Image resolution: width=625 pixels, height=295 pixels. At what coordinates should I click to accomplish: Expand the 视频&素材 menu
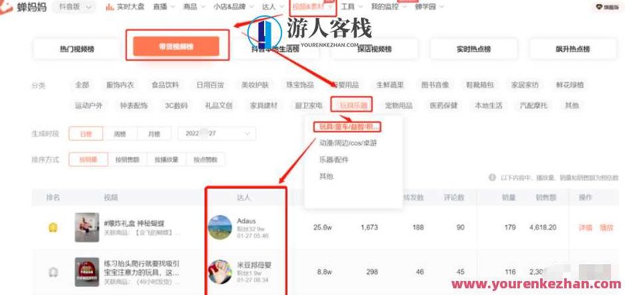(313, 7)
